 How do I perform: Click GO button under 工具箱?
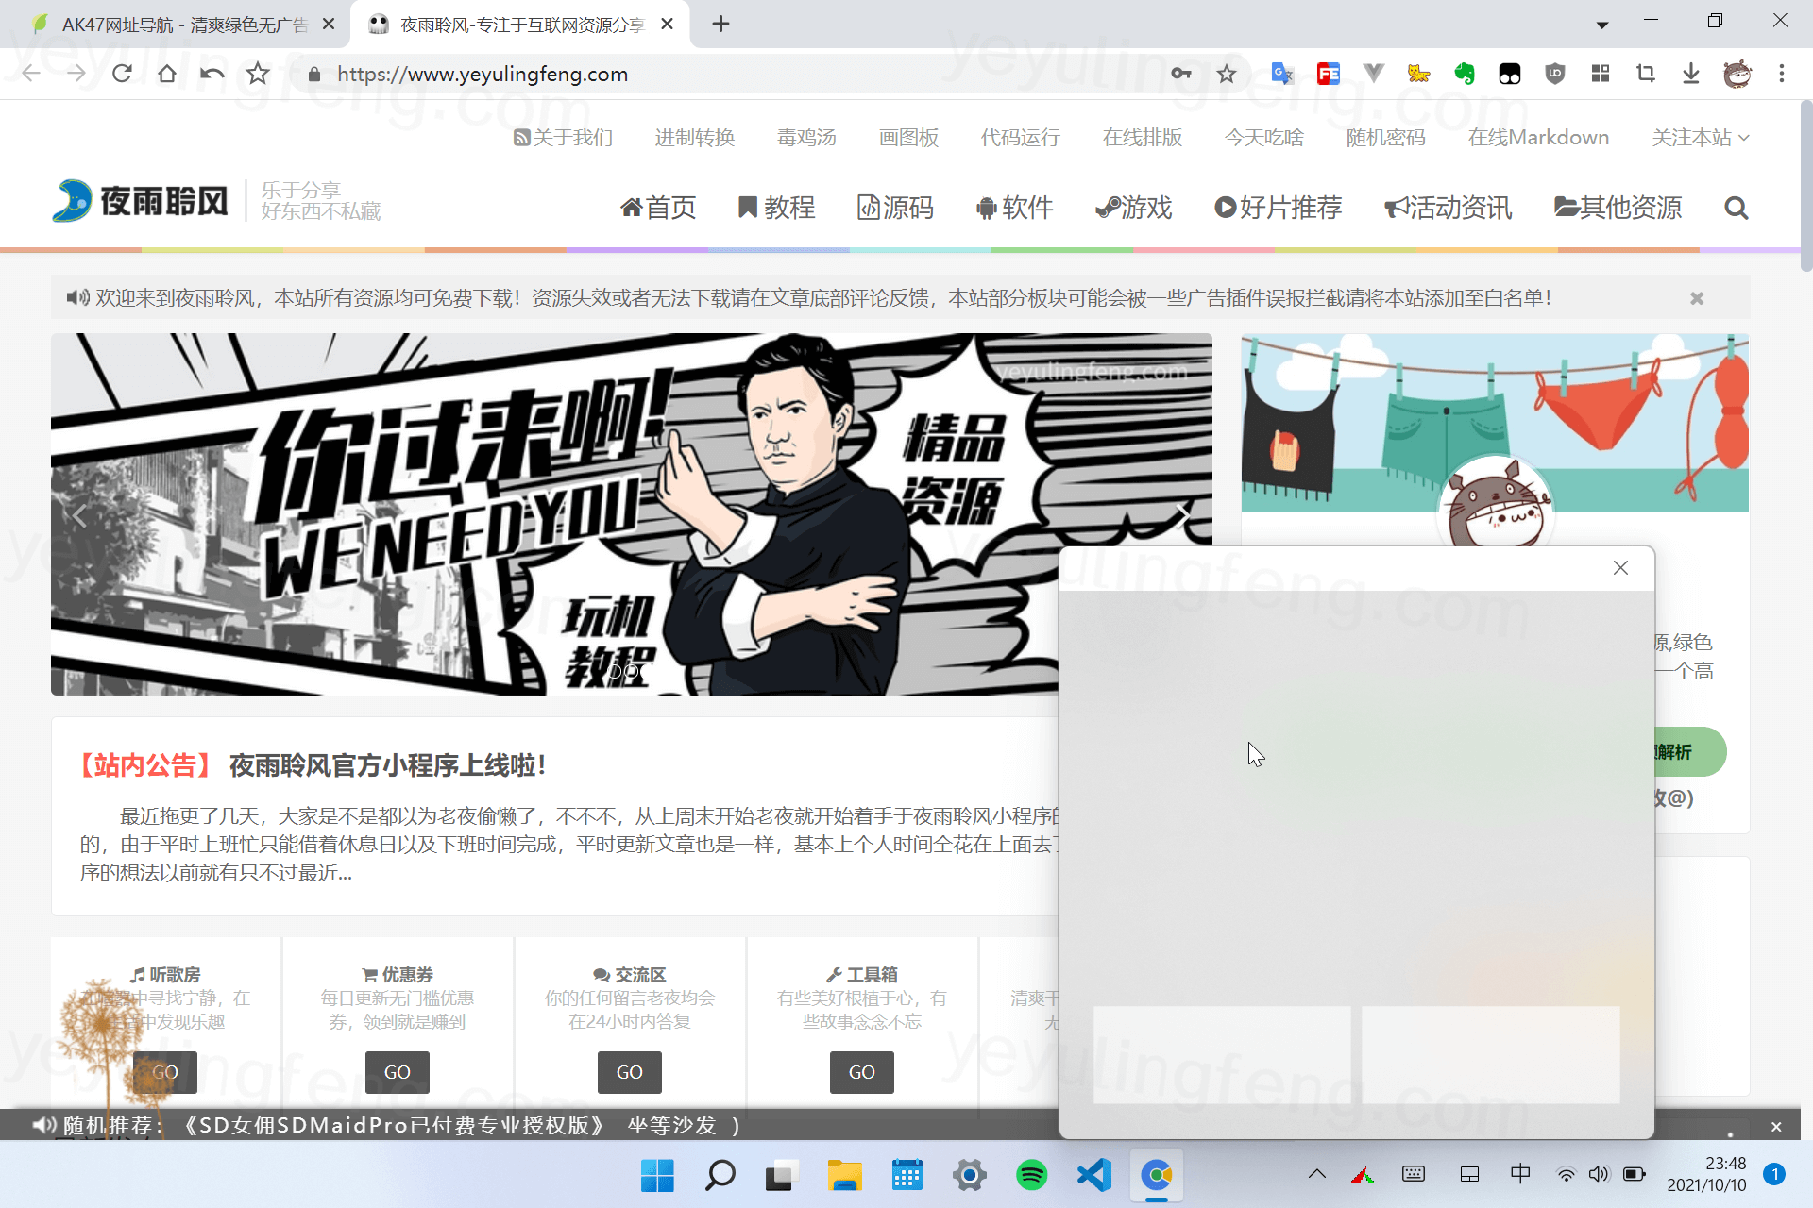(861, 1072)
